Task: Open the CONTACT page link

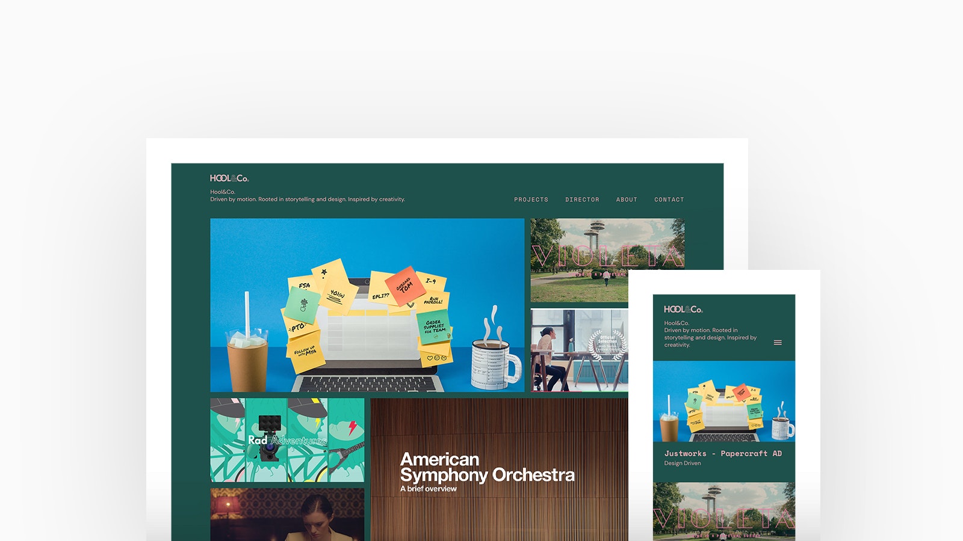Action: pyautogui.click(x=669, y=200)
